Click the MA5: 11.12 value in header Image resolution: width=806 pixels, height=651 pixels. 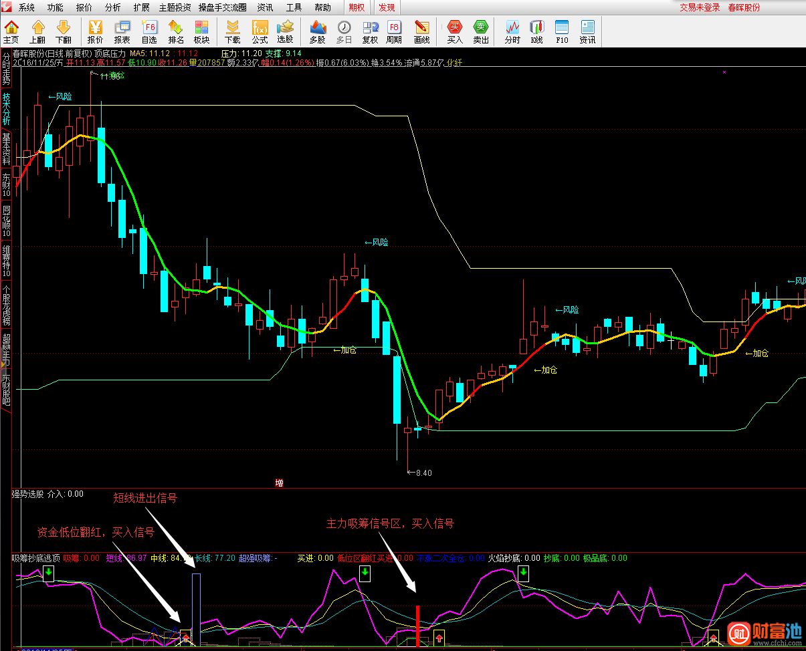[x=149, y=53]
